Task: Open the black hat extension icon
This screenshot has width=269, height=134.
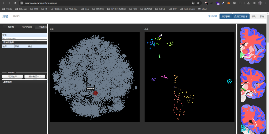Action: pyautogui.click(x=212, y=3)
